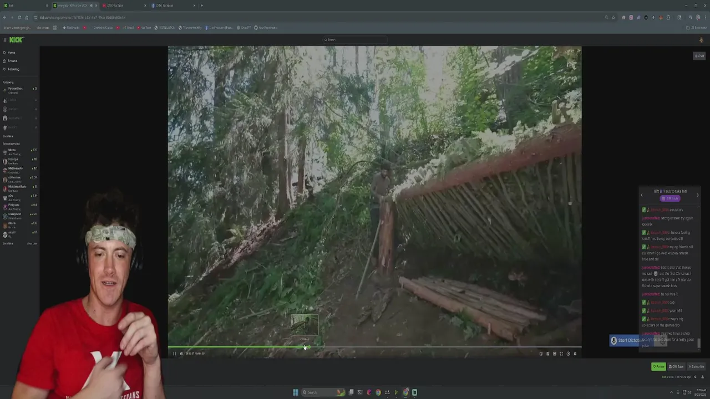Click the seek preview thumbnail on timeline

[305, 325]
